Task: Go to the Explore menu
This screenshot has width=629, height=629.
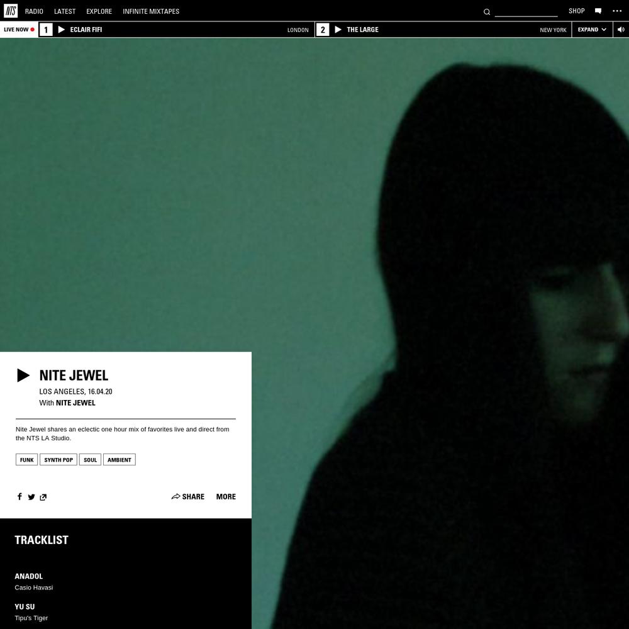Action: pyautogui.click(x=99, y=11)
